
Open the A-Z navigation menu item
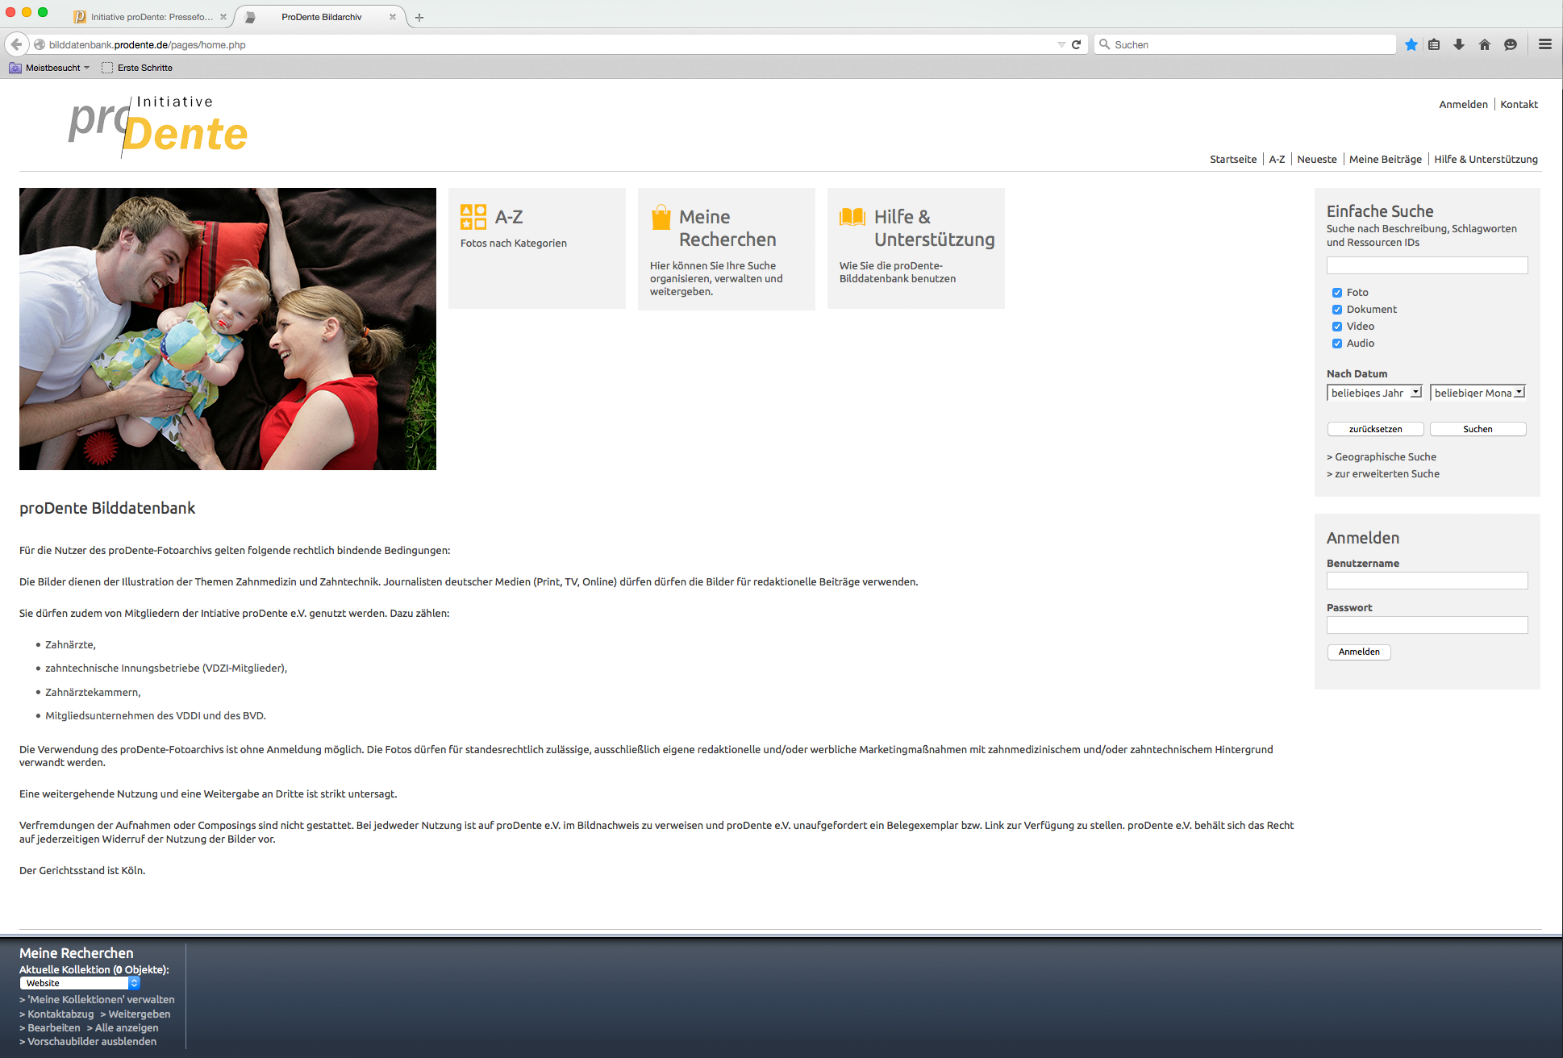1277,160
